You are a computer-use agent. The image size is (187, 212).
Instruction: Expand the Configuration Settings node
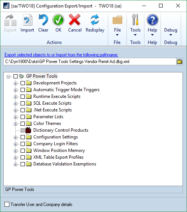pyautogui.click(x=15, y=137)
